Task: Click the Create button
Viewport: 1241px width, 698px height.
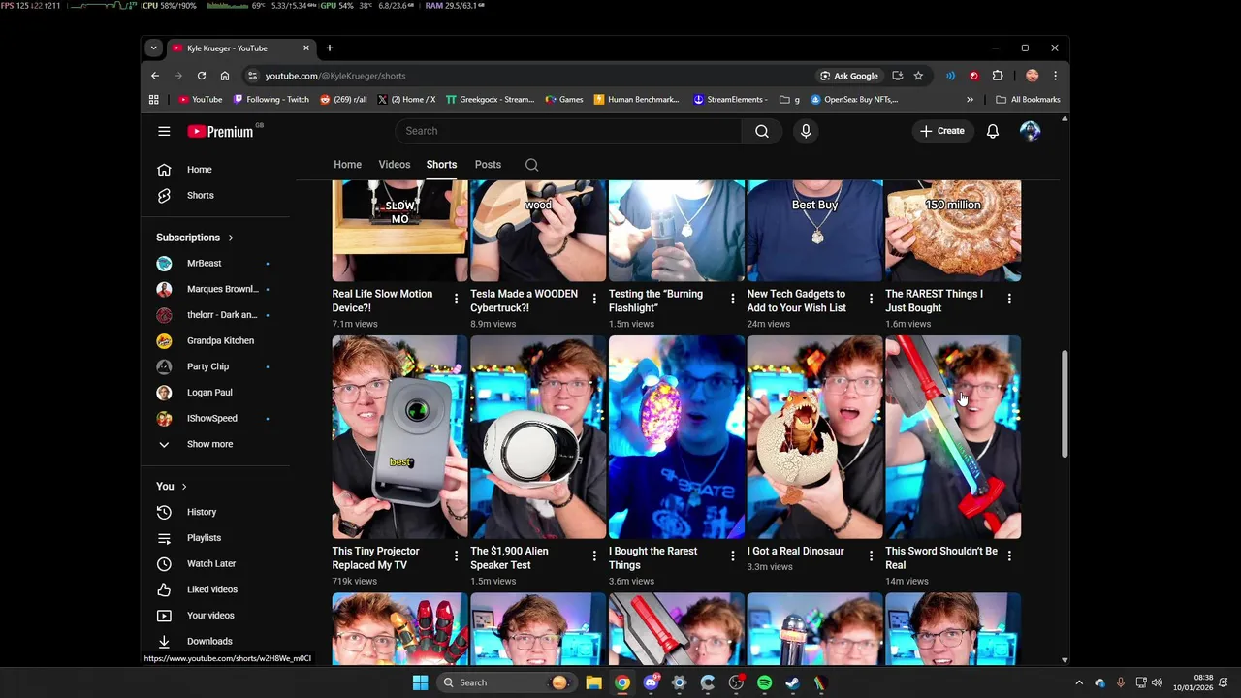Action: (942, 131)
